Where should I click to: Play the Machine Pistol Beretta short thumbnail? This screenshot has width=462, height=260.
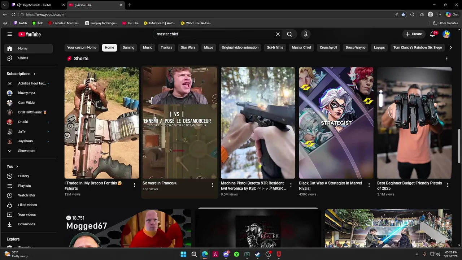point(258,123)
